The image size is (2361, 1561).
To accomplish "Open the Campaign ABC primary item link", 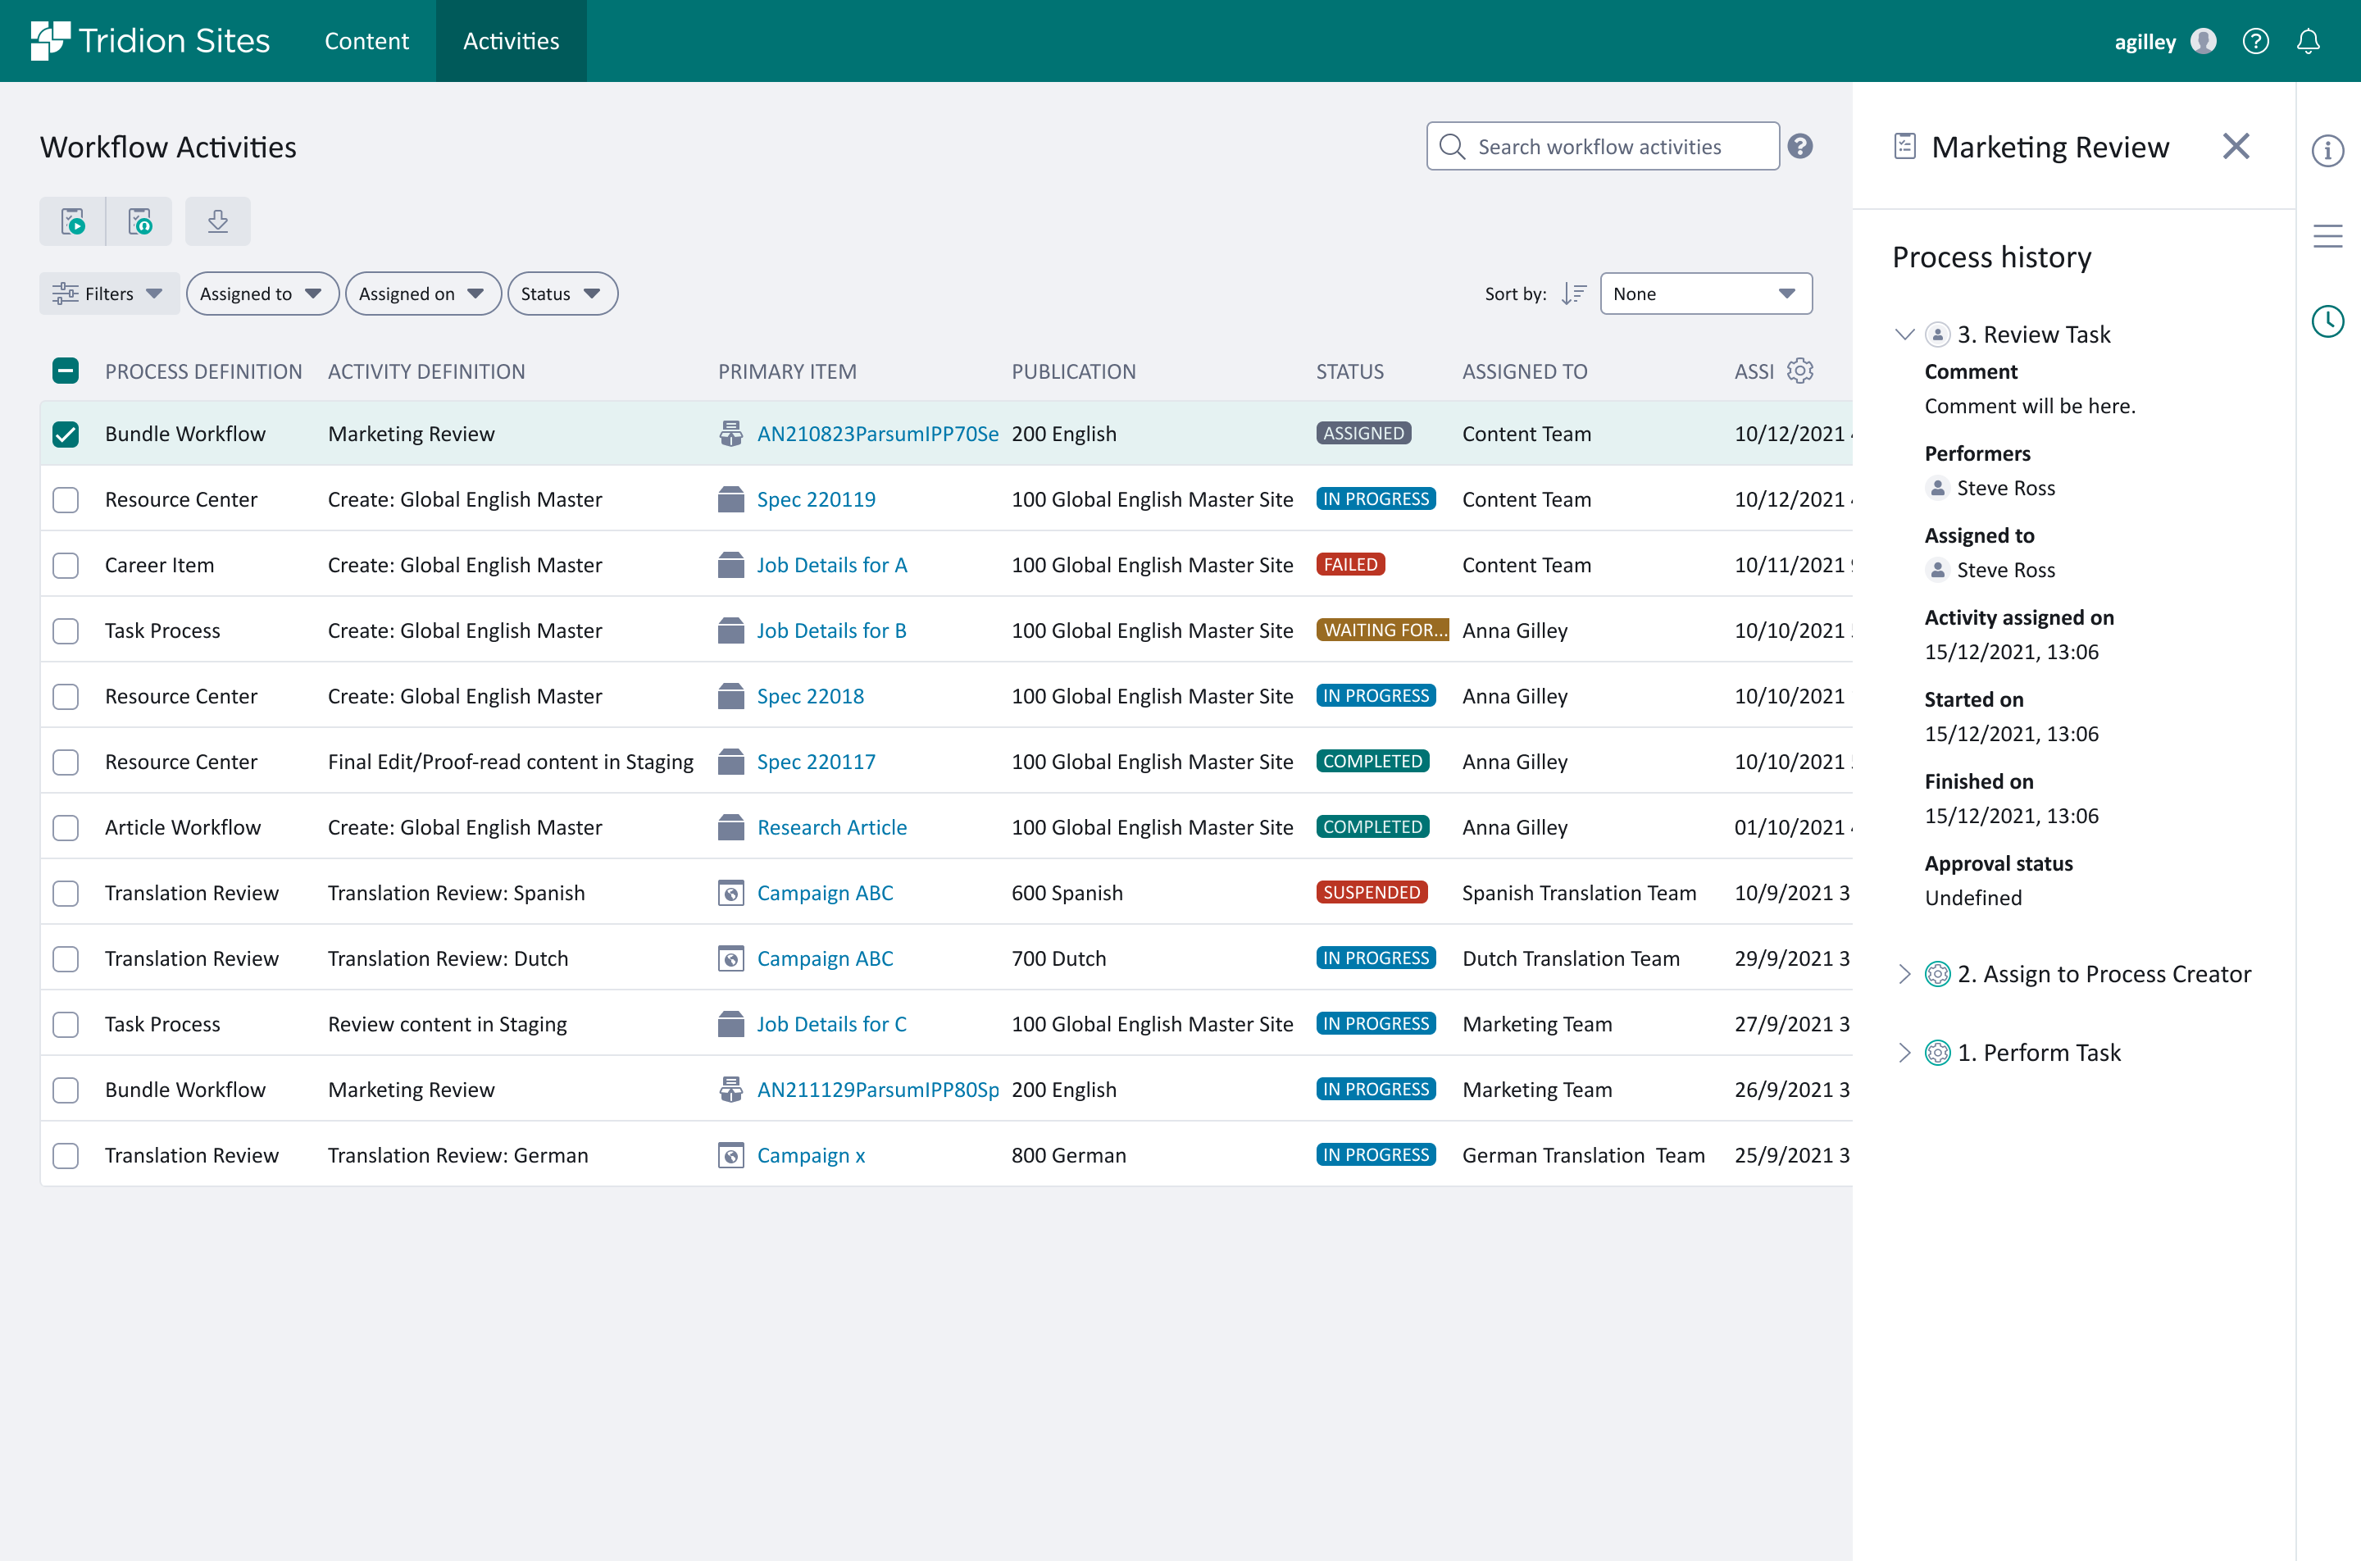I will pos(824,892).
